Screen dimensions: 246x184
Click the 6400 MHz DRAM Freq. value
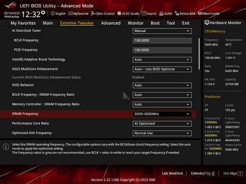click(232, 71)
